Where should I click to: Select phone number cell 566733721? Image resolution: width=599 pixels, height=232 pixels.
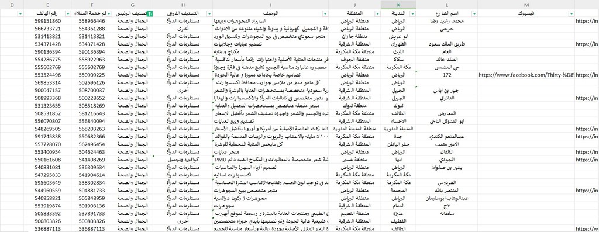pos(47,29)
